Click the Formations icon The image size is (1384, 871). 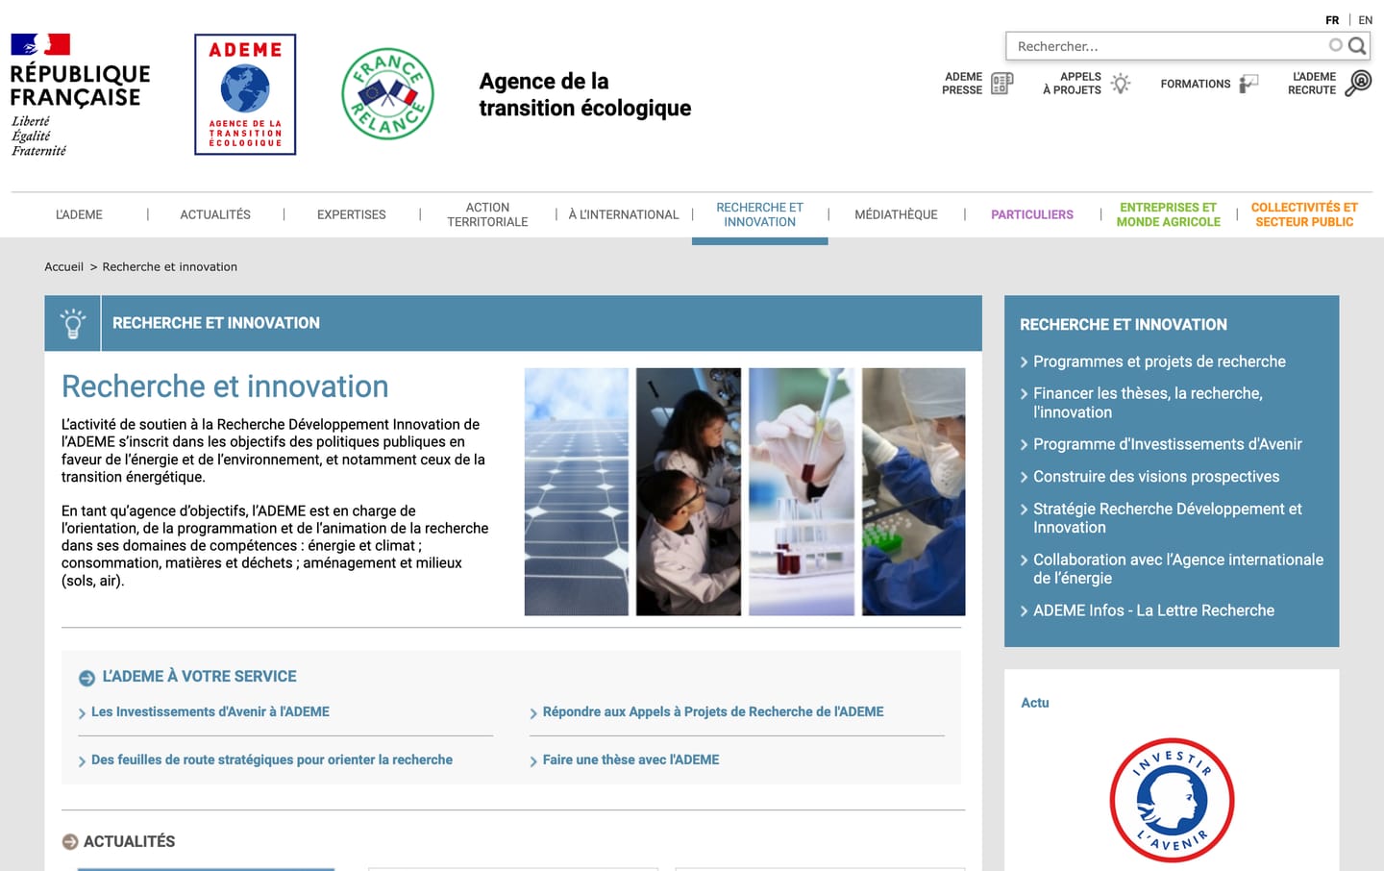click(1248, 84)
